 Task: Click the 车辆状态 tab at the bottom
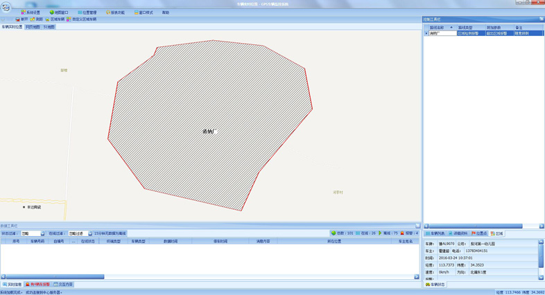pyautogui.click(x=435, y=285)
